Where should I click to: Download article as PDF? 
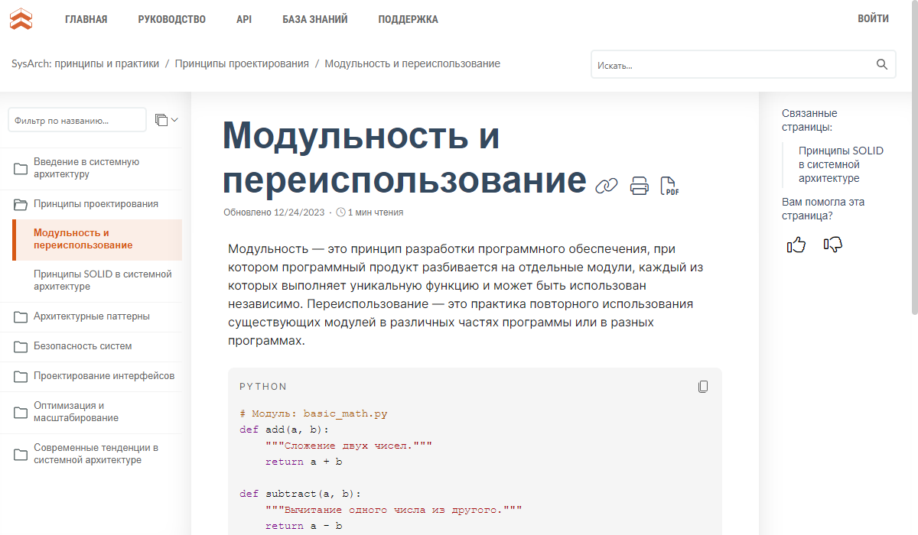point(669,186)
